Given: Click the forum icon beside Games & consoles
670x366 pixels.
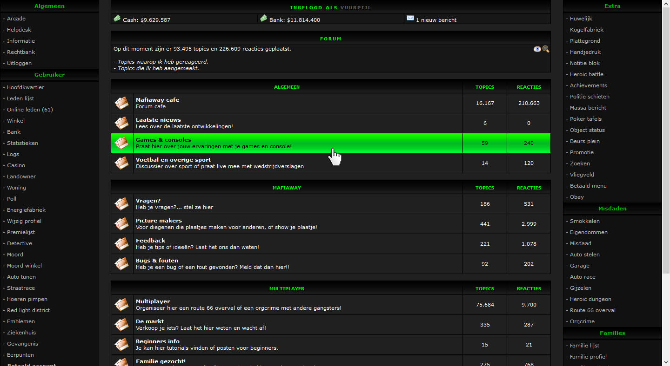Looking at the screenshot, I should pyautogui.click(x=122, y=143).
